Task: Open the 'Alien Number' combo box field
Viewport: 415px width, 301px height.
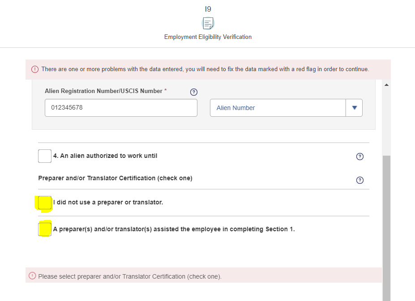Action: pyautogui.click(x=278, y=108)
